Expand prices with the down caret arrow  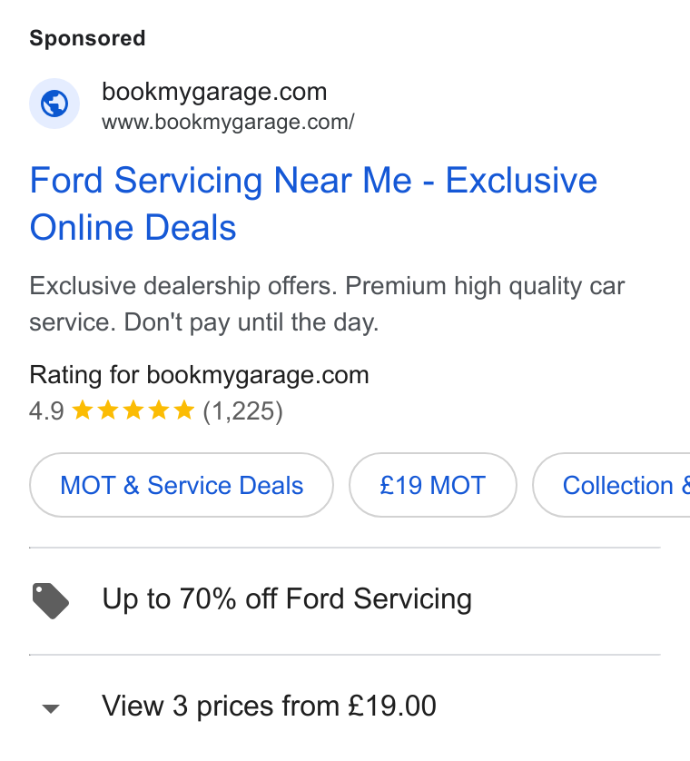point(51,708)
